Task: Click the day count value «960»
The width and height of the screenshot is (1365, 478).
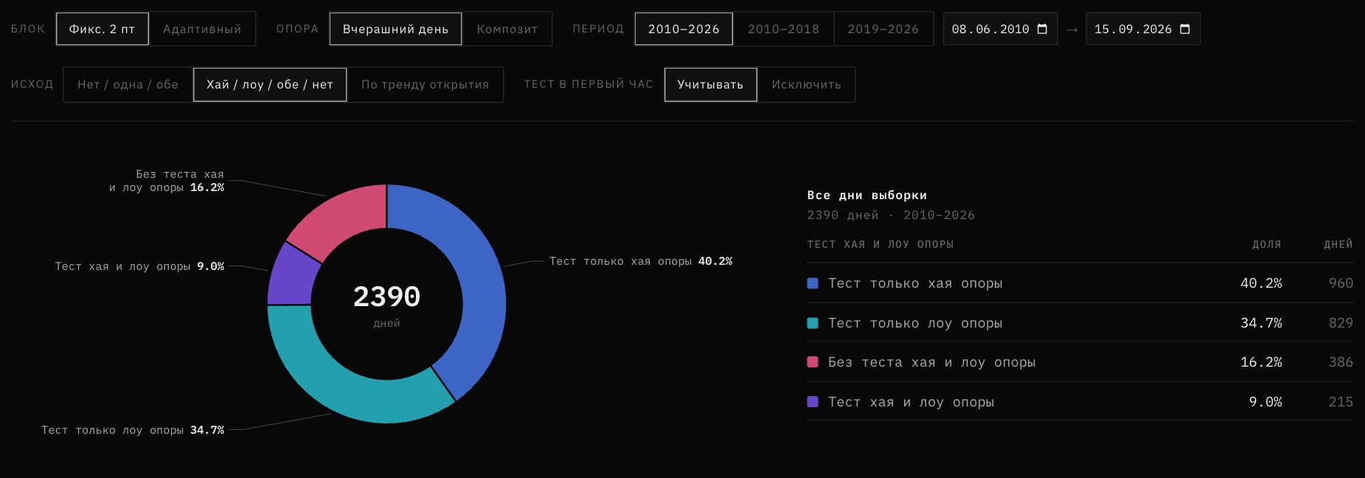Action: [x=1341, y=283]
